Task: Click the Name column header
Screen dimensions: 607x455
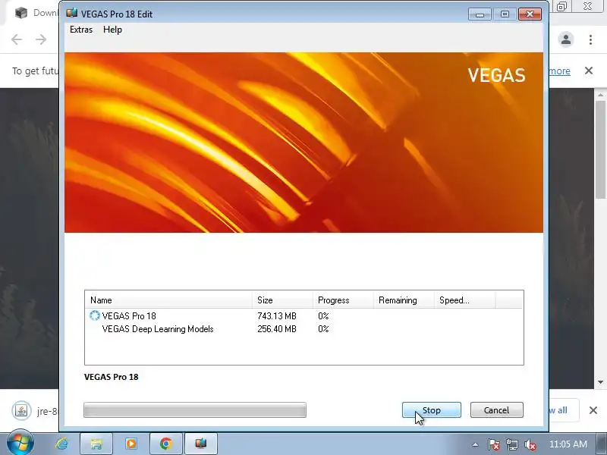Action: (168, 300)
